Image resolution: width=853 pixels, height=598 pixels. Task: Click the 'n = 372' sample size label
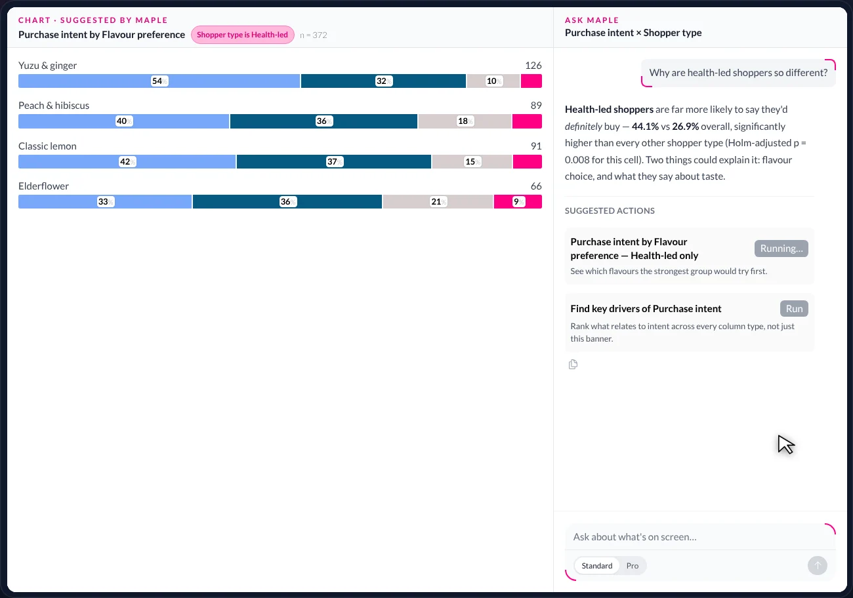point(314,35)
